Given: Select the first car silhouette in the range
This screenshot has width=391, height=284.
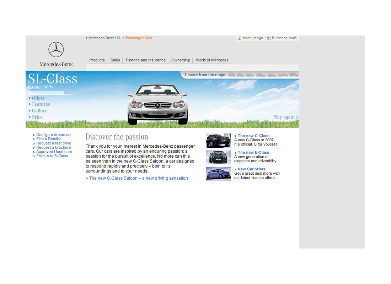Looking at the screenshot, I should [231, 75].
